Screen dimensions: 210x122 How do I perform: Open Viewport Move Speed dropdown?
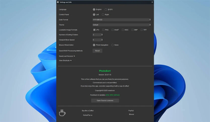(98, 40)
